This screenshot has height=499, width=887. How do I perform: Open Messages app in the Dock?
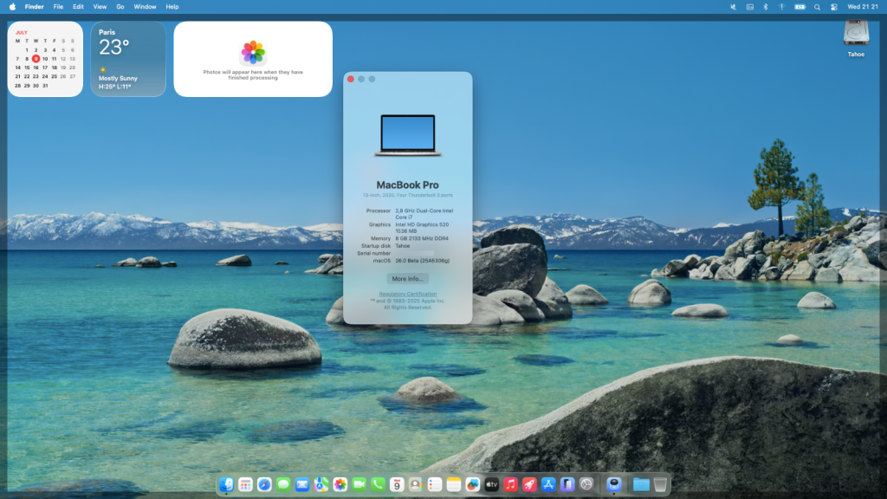[x=283, y=484]
